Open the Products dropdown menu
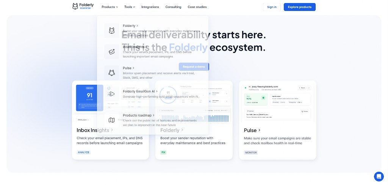388x185 pixels. click(110, 7)
